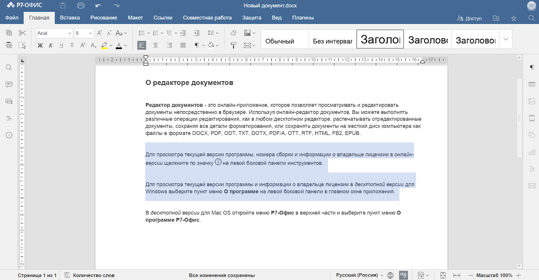
Task: Switch to the Ссылки tab
Action: click(x=163, y=18)
